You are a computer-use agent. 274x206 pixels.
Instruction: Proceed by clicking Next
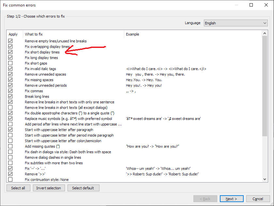tap(232, 199)
